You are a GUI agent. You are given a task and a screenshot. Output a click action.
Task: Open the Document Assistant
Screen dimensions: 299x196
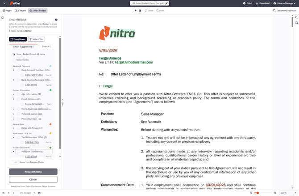(x=285, y=11)
